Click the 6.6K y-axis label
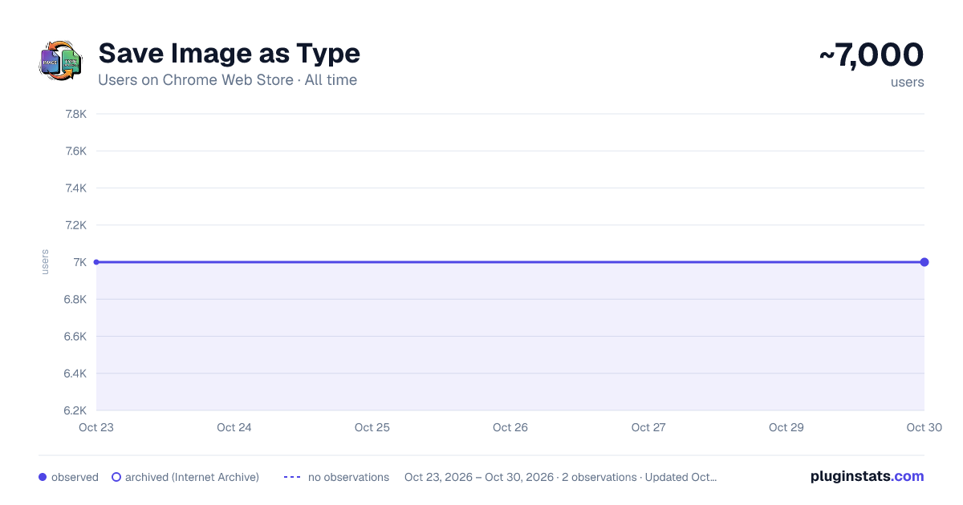Viewport: 963px width, 505px height. pos(75,337)
